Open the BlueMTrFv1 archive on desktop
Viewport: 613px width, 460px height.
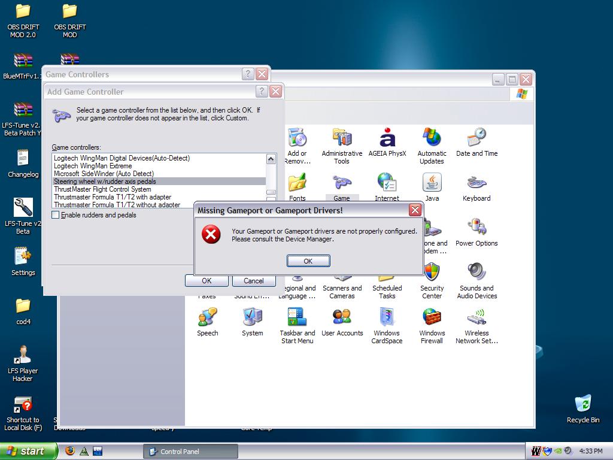click(x=22, y=66)
